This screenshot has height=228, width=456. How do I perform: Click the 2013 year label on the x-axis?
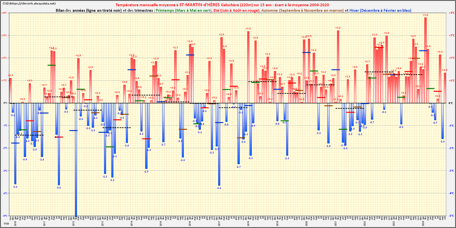click(x=103, y=223)
